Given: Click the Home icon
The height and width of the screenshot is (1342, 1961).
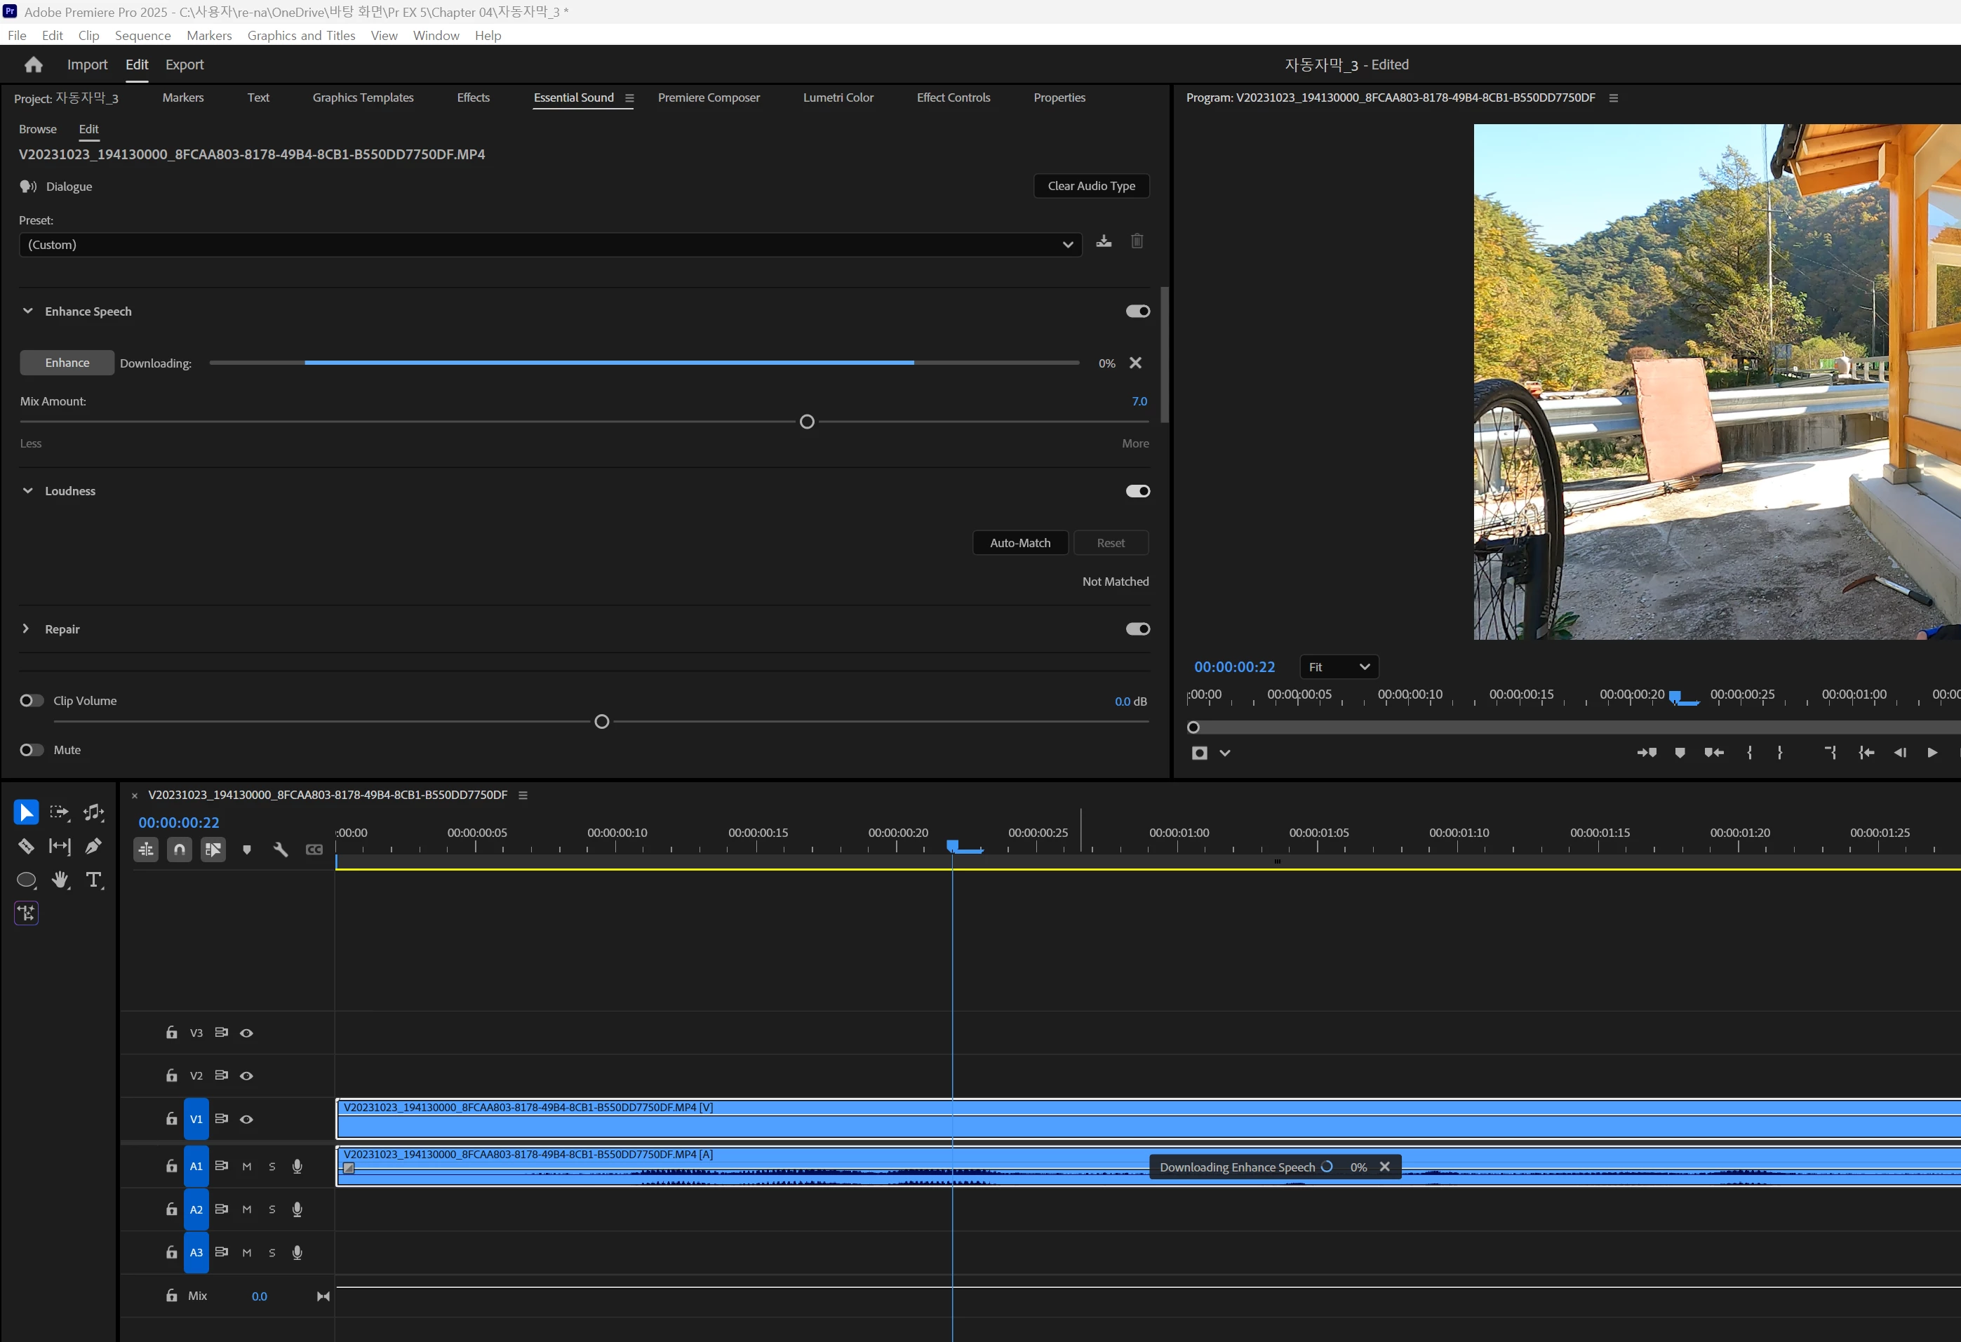Looking at the screenshot, I should pos(34,65).
